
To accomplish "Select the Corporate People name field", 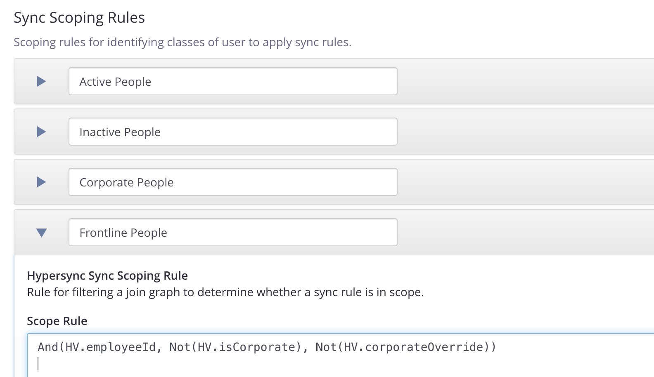I will point(233,182).
